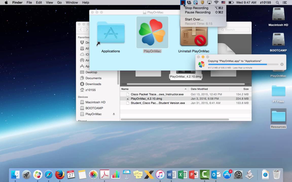Click the red recording menu bar icon
Screen dimensions: 292x182
click(183, 3)
